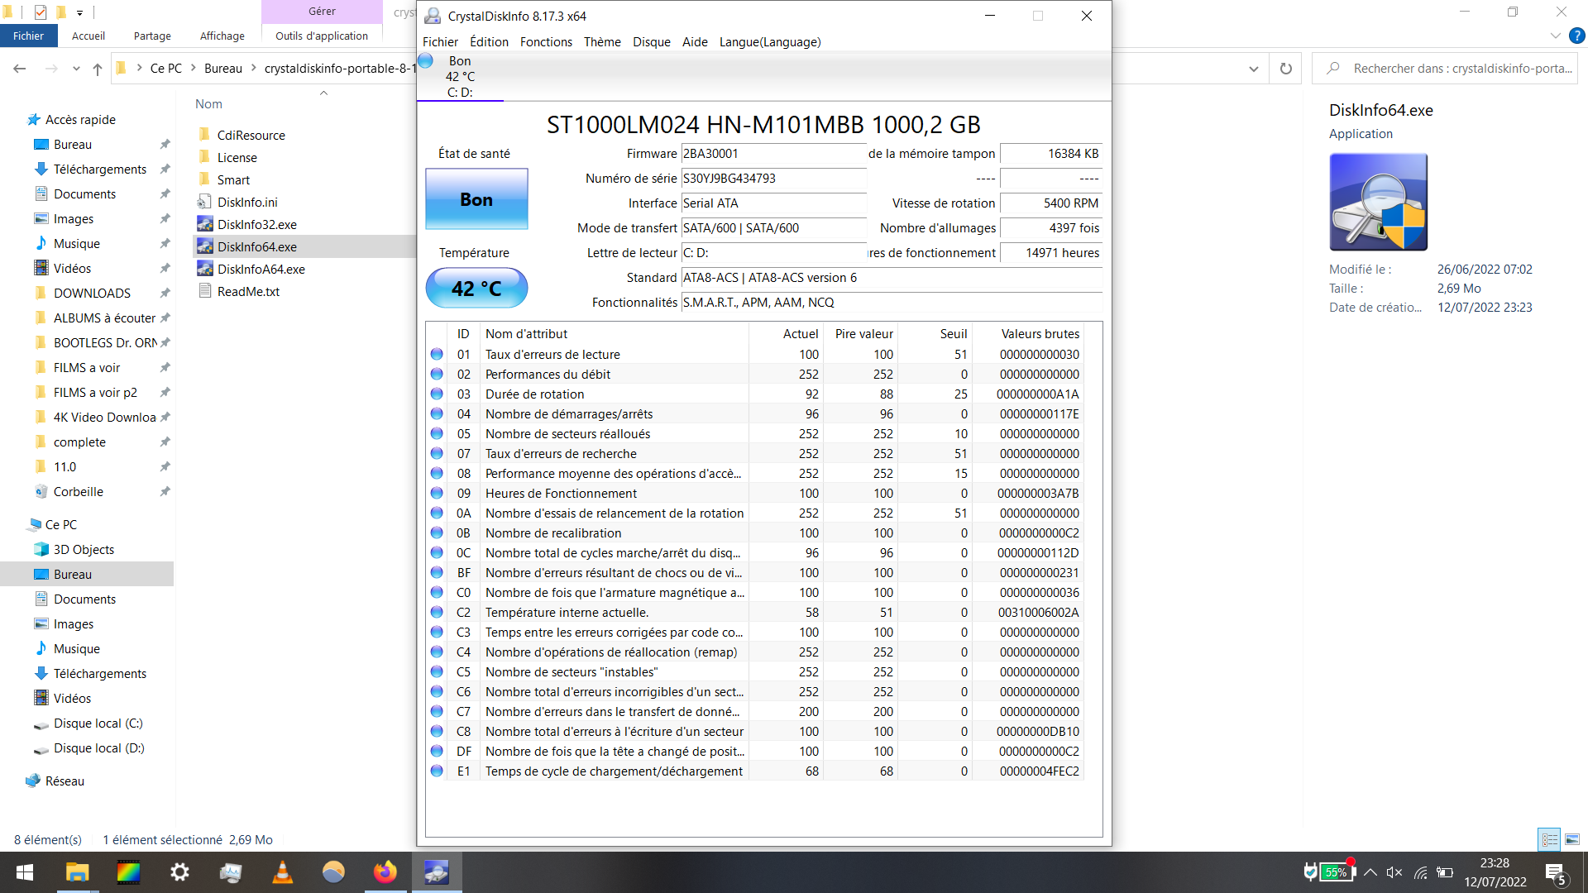Image resolution: width=1588 pixels, height=893 pixels.
Task: Click status circle for attribute E1 load cycle
Action: pyautogui.click(x=437, y=771)
